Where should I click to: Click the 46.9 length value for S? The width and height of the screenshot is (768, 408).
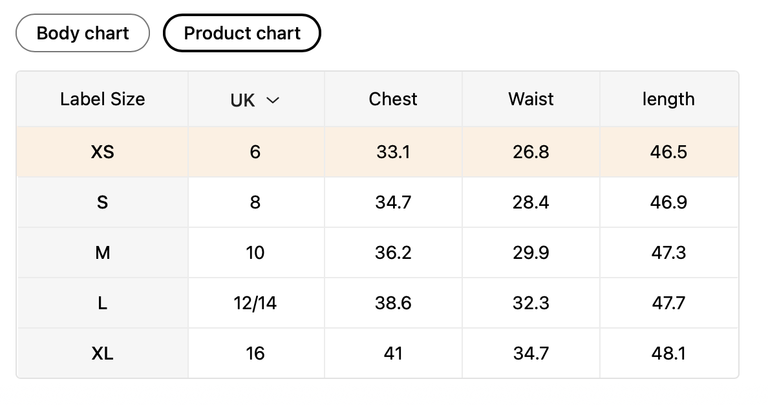pyautogui.click(x=668, y=203)
